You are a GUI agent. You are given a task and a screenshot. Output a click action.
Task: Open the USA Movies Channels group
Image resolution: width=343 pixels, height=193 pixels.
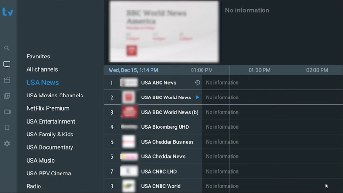click(54, 96)
